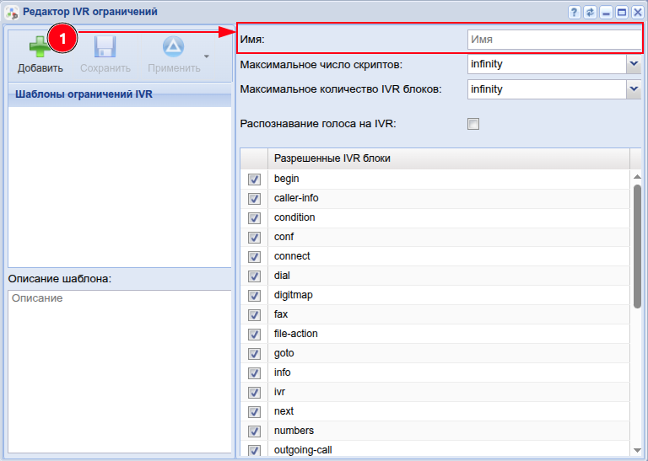Click the help question mark icon
The height and width of the screenshot is (461, 648).
(574, 13)
